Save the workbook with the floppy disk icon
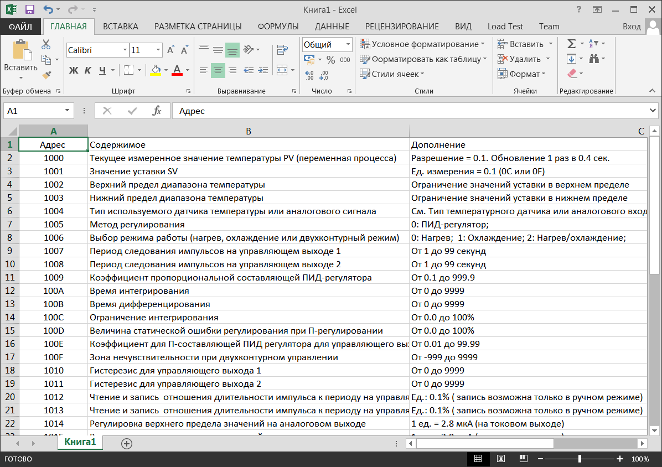Image resolution: width=662 pixels, height=467 pixels. pyautogui.click(x=29, y=9)
